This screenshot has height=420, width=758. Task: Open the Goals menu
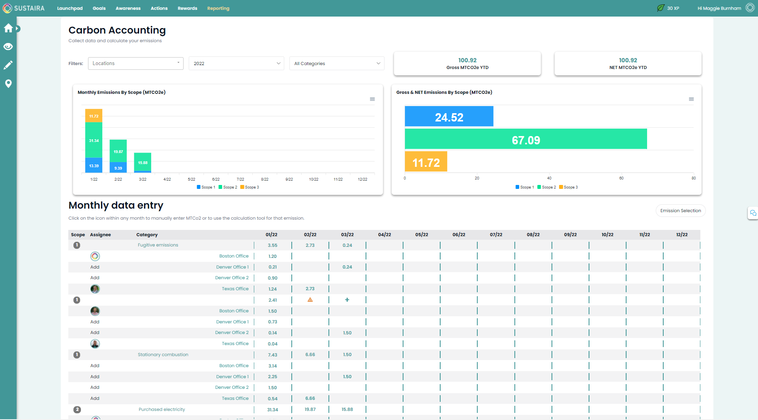(x=99, y=8)
